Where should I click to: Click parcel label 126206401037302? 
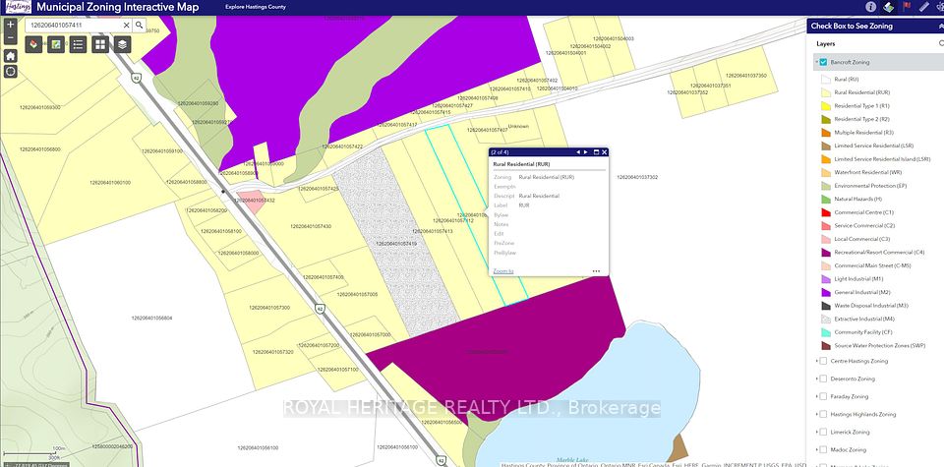[x=637, y=178]
